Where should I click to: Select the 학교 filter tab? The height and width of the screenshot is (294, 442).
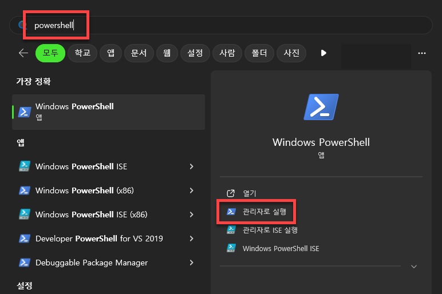click(x=82, y=53)
